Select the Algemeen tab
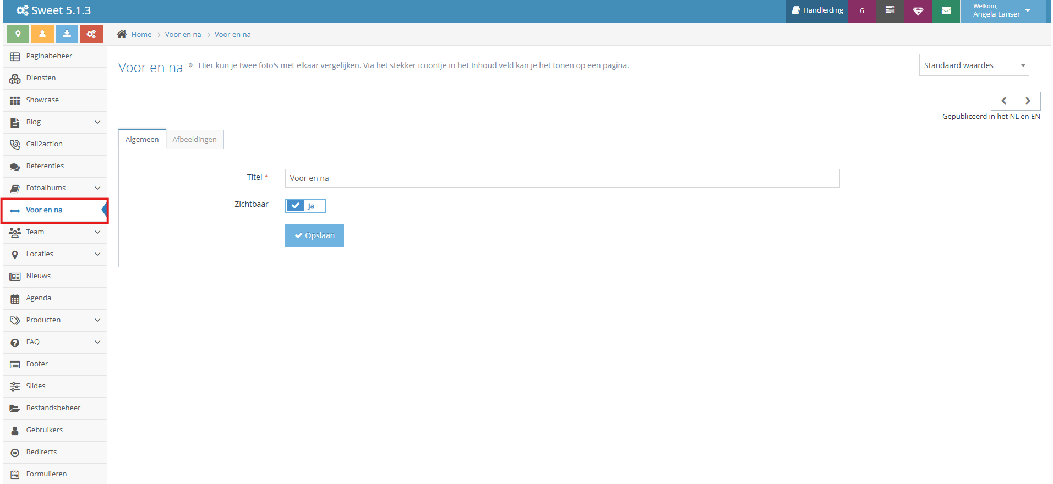The image size is (1053, 484). click(142, 140)
